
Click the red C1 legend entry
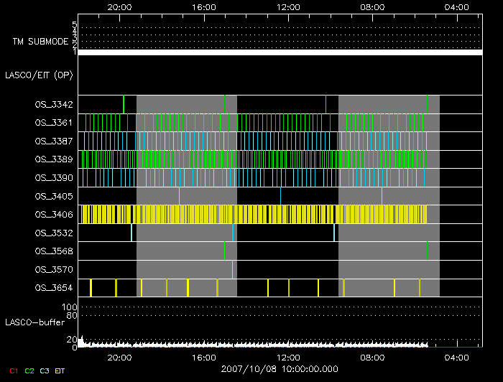[11, 371]
